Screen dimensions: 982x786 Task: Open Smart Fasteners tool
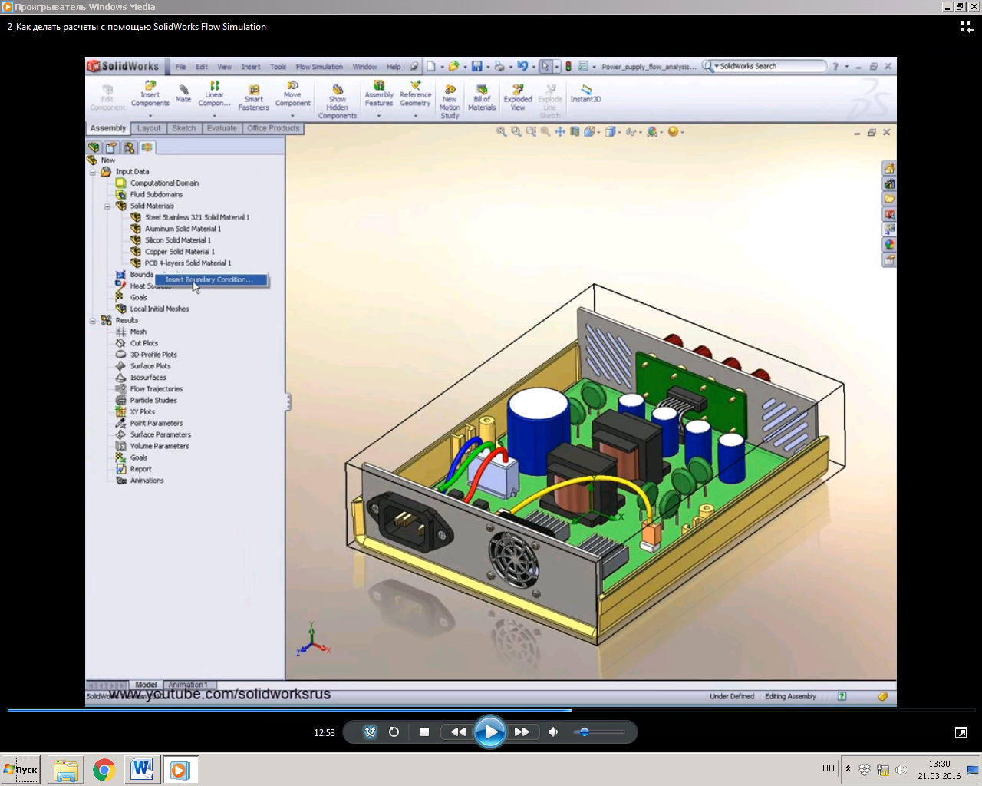pyautogui.click(x=254, y=97)
